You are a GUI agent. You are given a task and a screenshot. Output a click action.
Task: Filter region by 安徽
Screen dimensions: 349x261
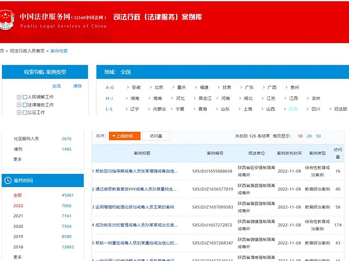tap(136, 88)
